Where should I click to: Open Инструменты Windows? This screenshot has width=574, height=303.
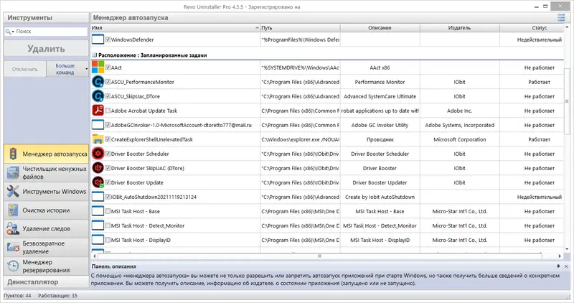click(46, 191)
